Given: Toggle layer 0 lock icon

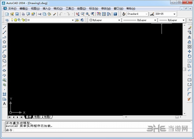Looking at the screenshot, I should click(x=23, y=20).
